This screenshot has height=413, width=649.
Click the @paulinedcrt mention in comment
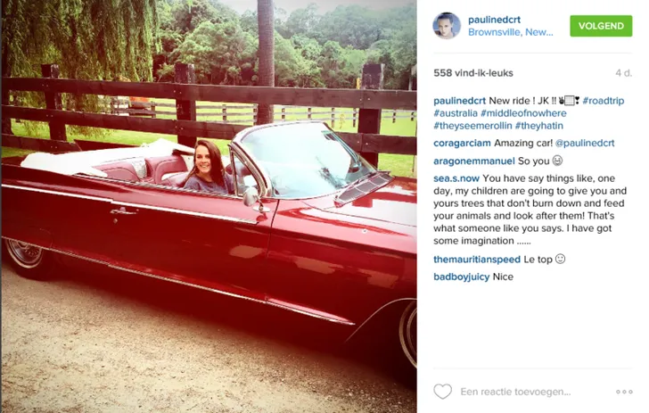pyautogui.click(x=585, y=143)
